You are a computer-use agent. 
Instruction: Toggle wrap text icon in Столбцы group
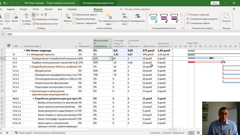click(x=46, y=15)
